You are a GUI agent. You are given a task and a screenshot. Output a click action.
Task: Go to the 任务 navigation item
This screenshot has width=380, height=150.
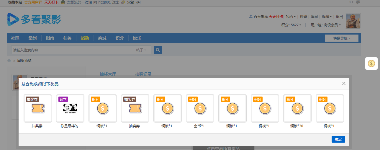point(67,38)
